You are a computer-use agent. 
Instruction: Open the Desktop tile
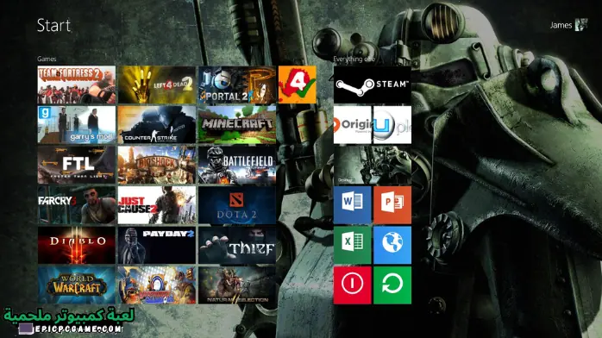[x=372, y=165]
